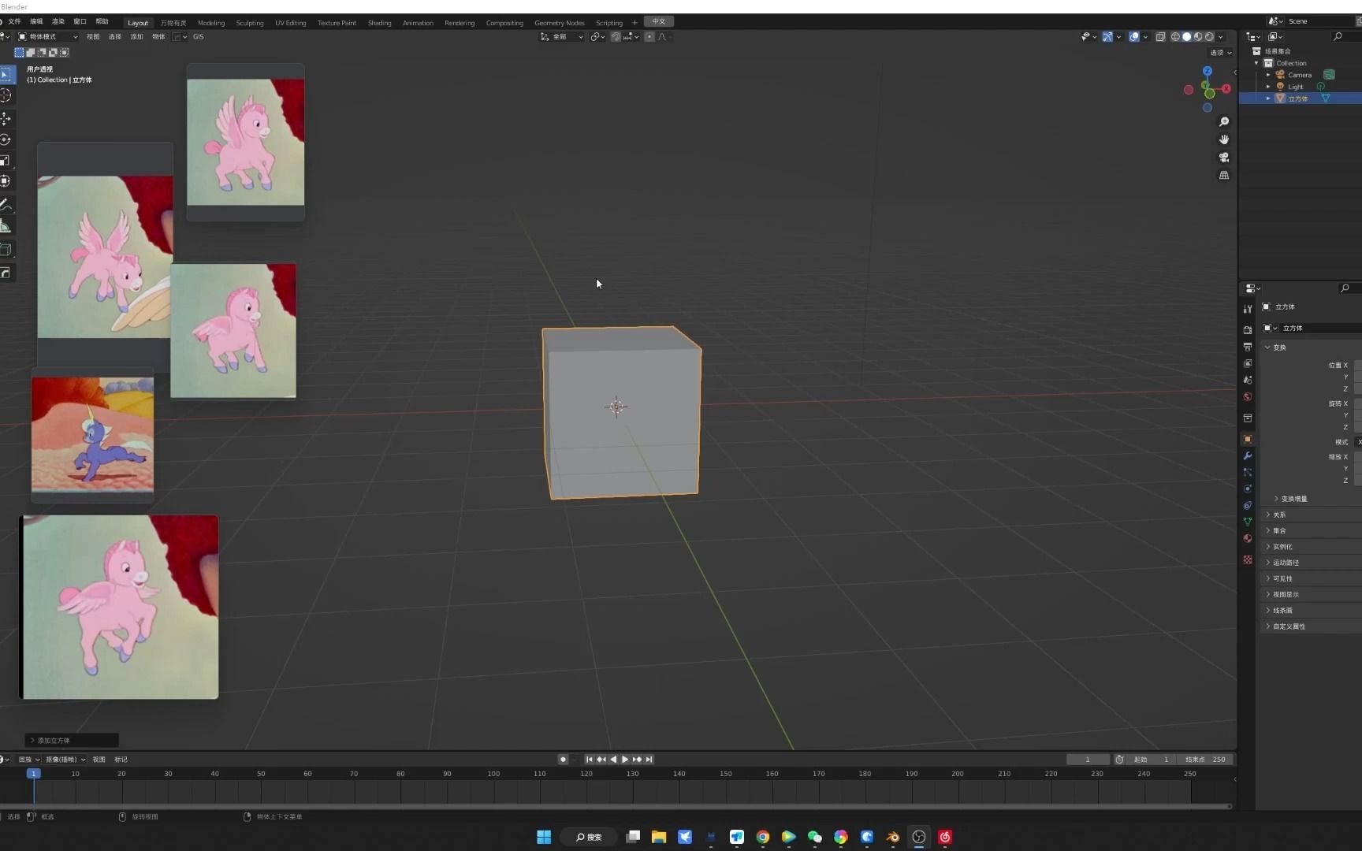Open the Object Data properties tab

1248,522
